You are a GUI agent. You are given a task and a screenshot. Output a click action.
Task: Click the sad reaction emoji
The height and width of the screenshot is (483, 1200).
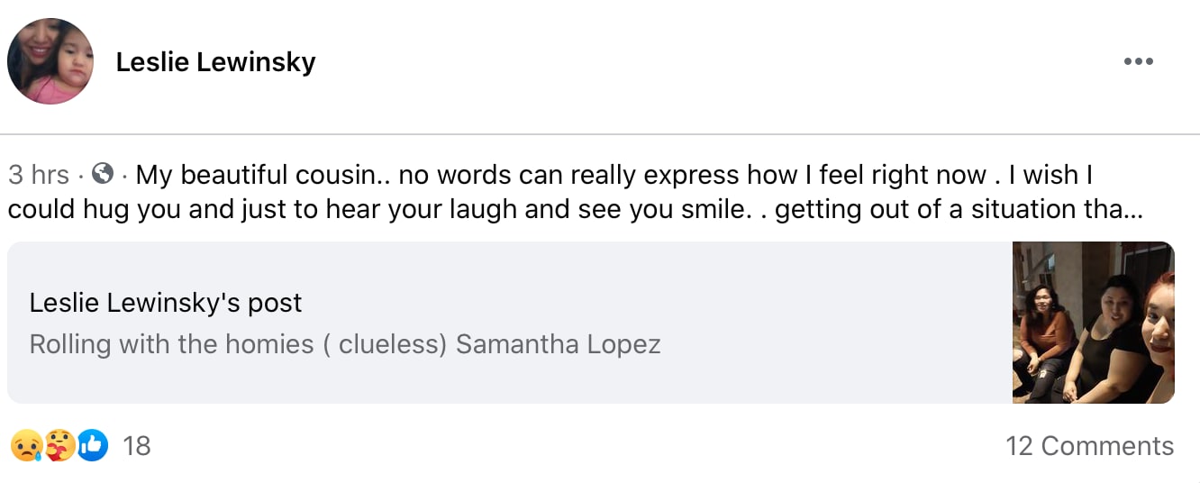coord(26,445)
